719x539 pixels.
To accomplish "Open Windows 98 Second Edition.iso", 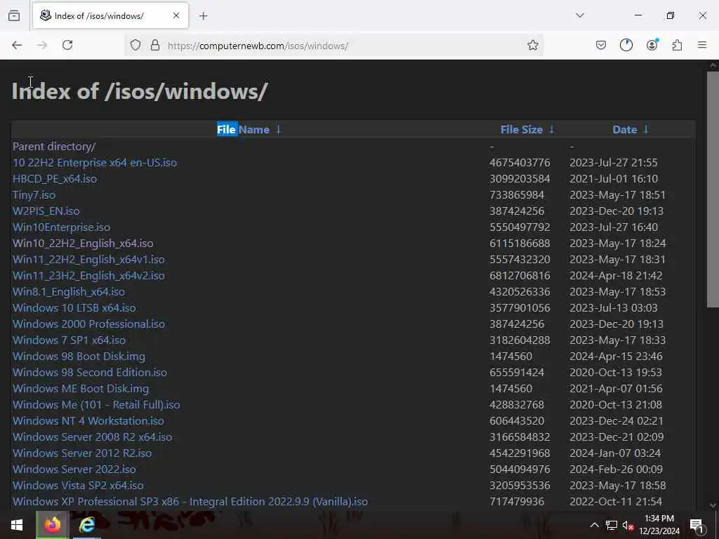I will pos(90,373).
